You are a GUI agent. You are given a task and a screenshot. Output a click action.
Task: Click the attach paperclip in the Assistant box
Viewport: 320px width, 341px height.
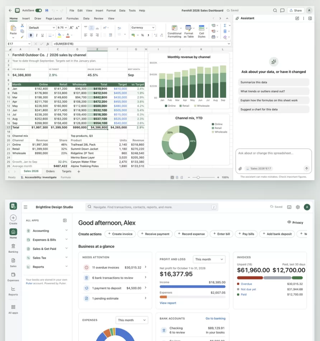point(240,169)
